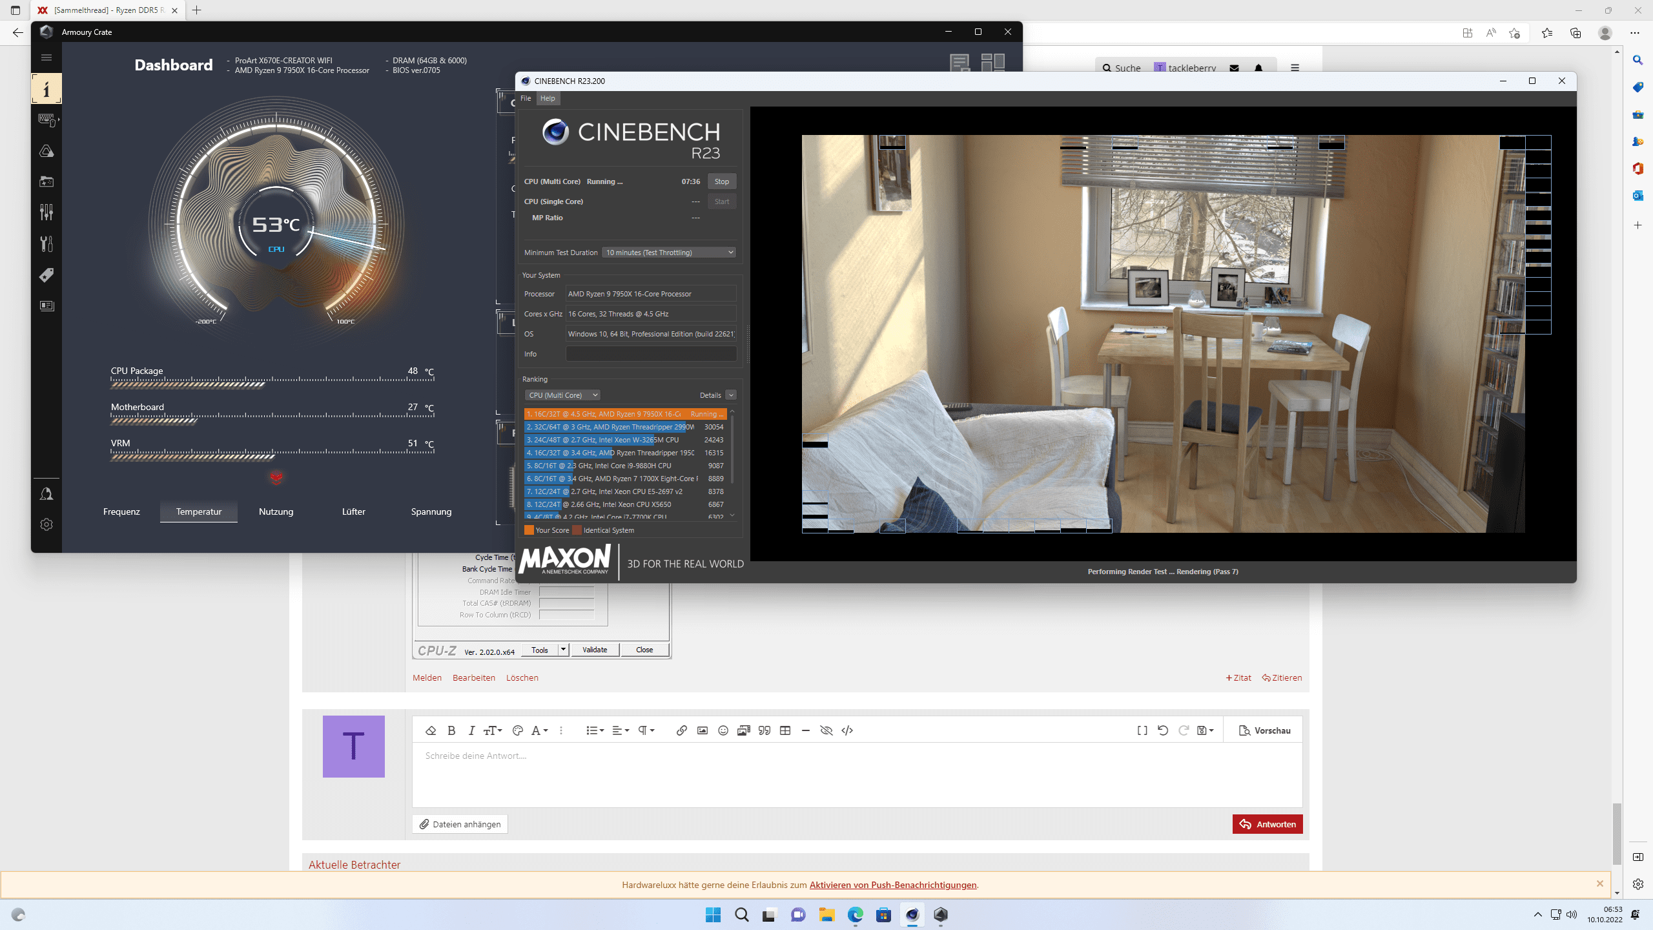This screenshot has height=930, width=1653.
Task: Insert code block in editor
Action: (x=847, y=730)
